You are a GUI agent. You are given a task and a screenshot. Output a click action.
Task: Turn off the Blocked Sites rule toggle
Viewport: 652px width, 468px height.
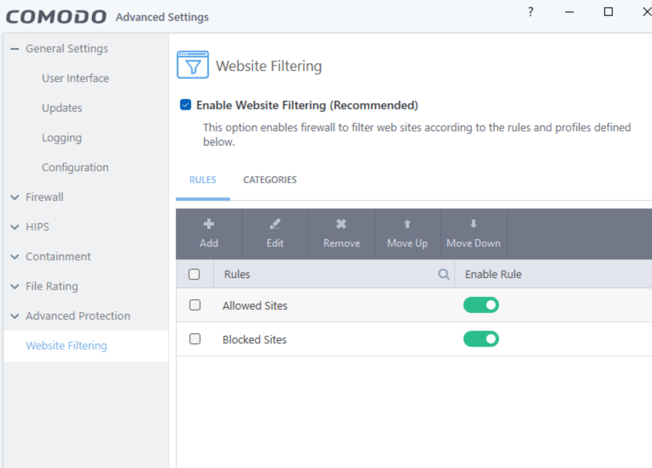tap(481, 339)
